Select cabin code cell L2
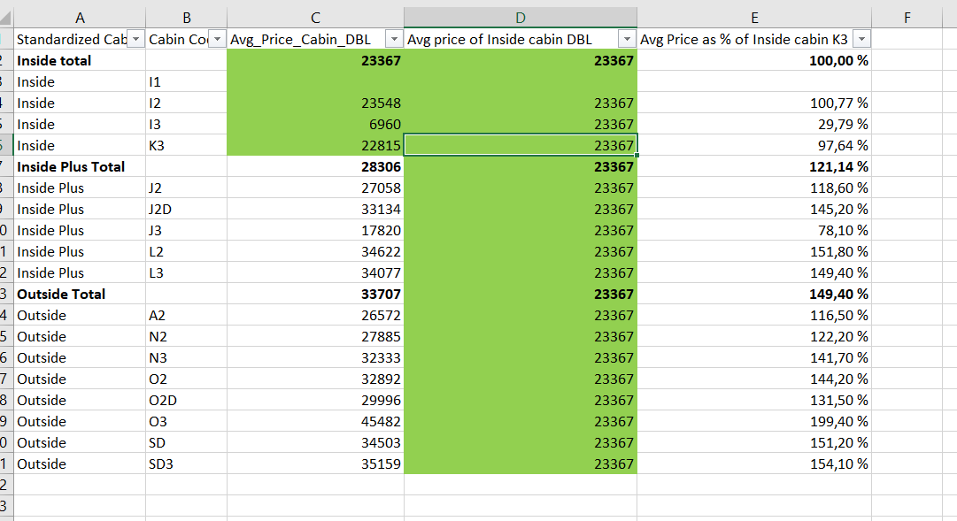The image size is (957, 521). [x=187, y=251]
